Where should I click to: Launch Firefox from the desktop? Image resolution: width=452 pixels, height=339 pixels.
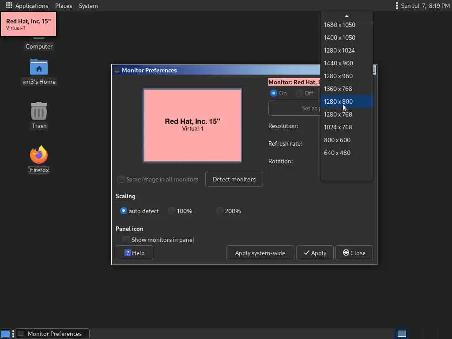click(39, 154)
